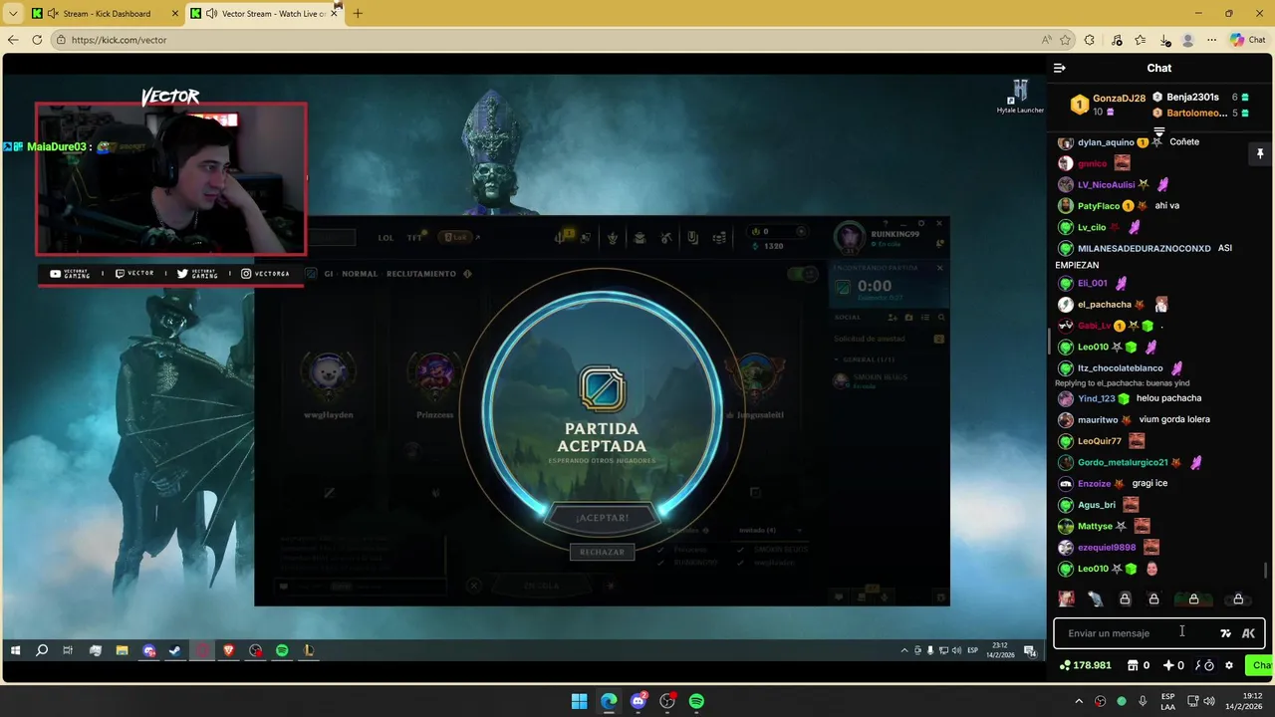Open the clock showing 19:12
The height and width of the screenshot is (717, 1275).
(x=1244, y=701)
